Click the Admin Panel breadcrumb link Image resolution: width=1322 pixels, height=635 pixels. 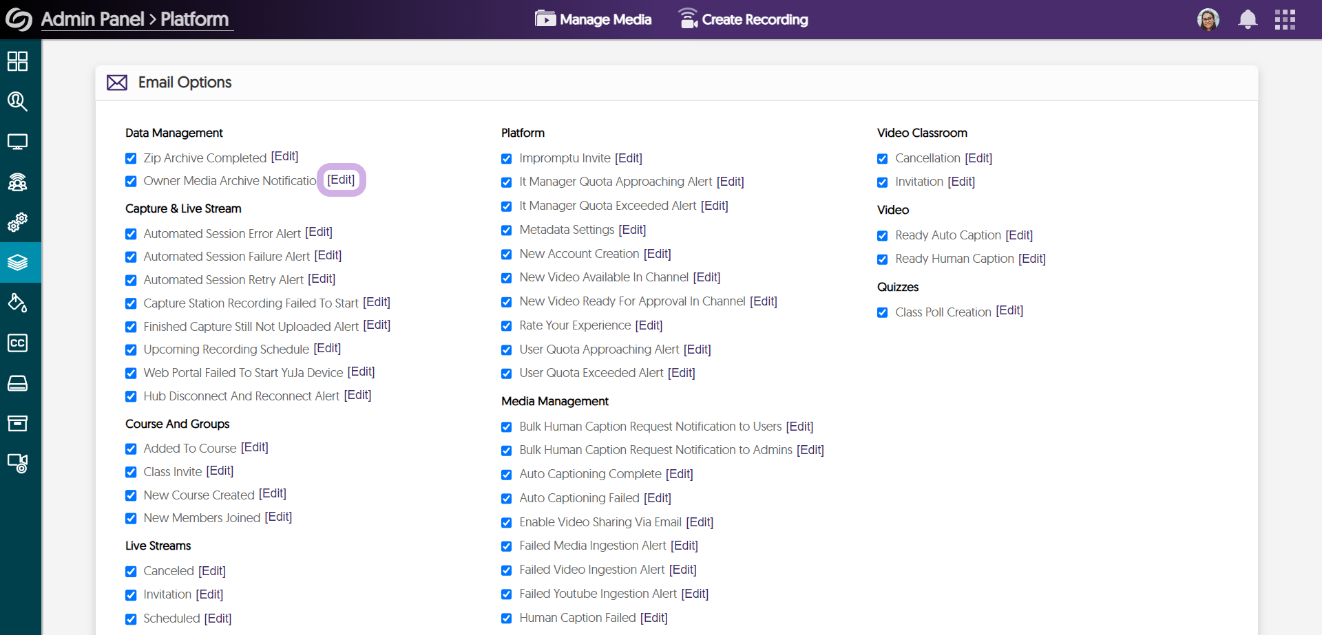(92, 19)
